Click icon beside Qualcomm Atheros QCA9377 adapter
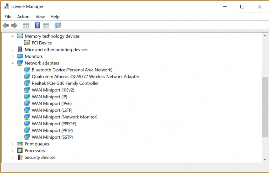 [27, 76]
